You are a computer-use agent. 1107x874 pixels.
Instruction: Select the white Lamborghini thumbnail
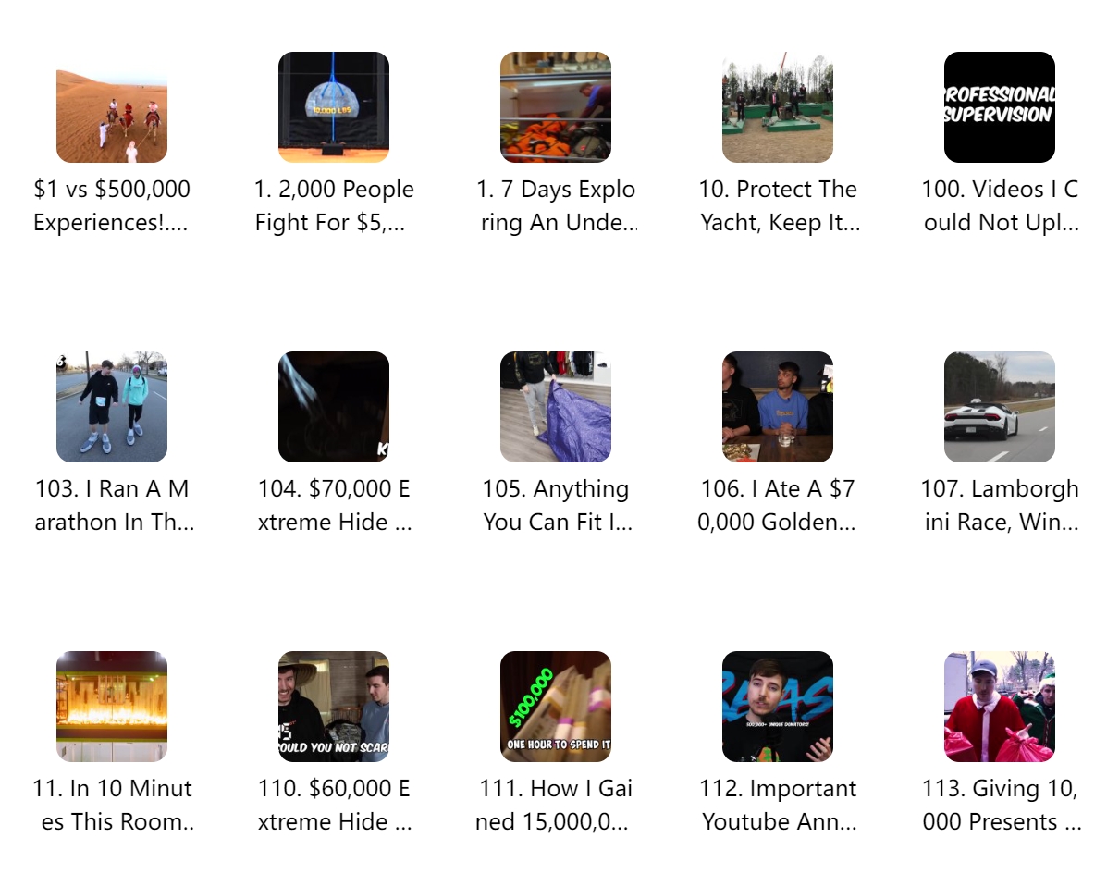point(1000,407)
